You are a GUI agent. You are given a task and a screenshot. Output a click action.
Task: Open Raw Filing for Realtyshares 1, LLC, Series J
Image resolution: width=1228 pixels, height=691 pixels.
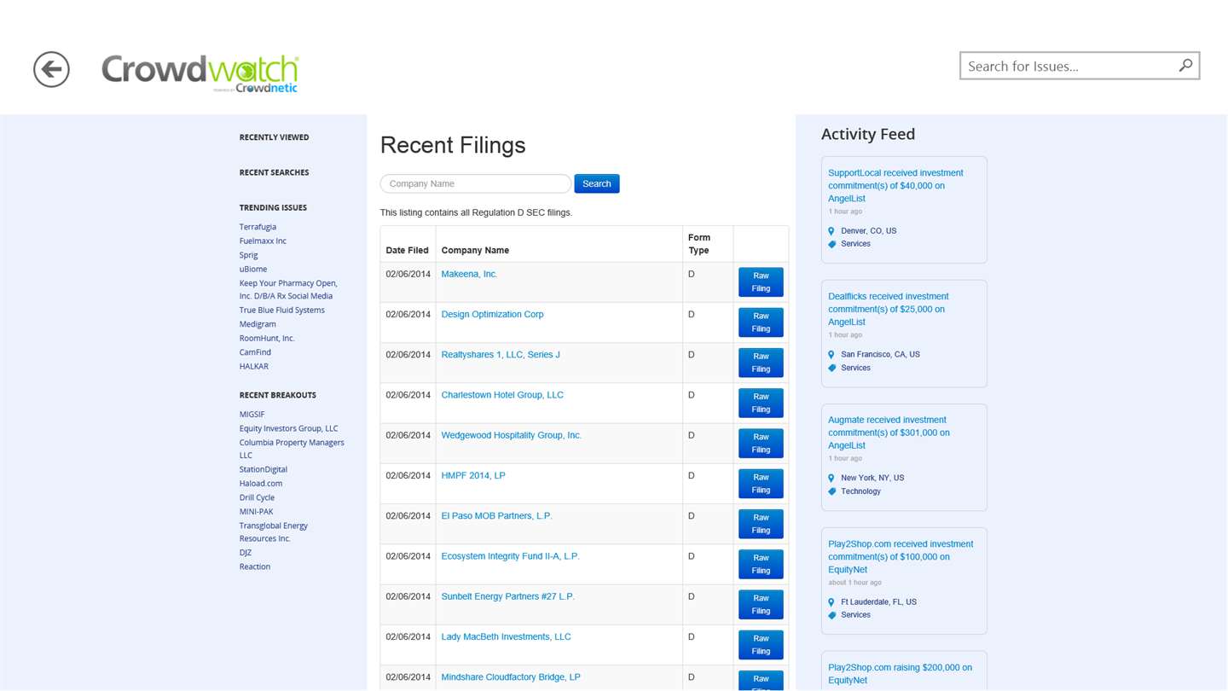(x=761, y=362)
